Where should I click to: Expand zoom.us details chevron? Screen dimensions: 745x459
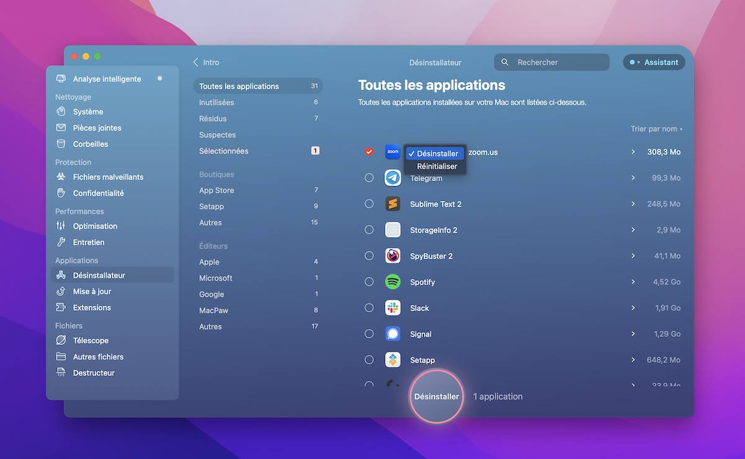pyautogui.click(x=633, y=152)
